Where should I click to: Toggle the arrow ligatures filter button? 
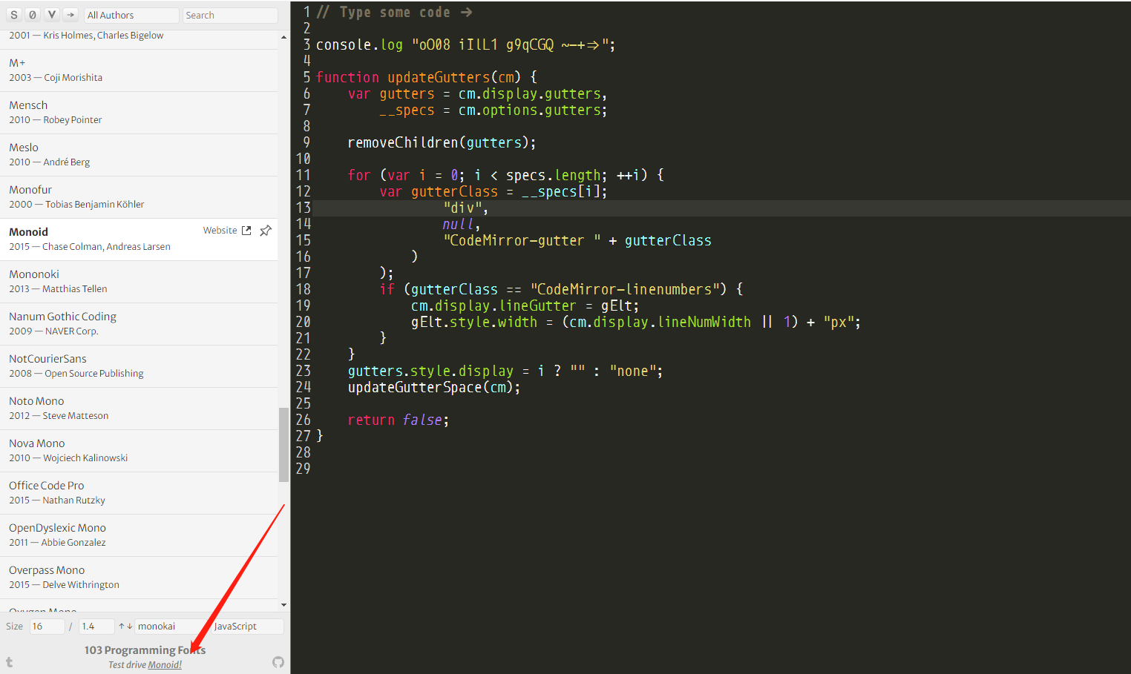71,15
